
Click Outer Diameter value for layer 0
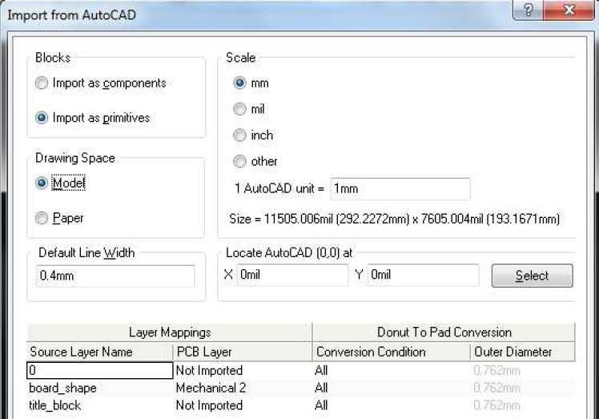point(523,370)
